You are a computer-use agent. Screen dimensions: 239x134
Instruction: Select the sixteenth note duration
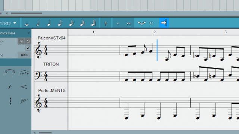71,23
